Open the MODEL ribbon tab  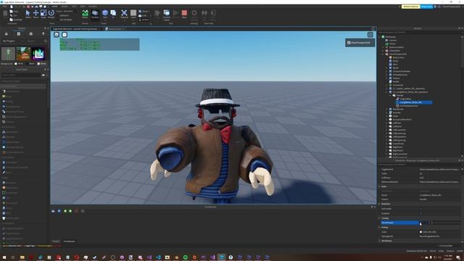click(x=65, y=7)
